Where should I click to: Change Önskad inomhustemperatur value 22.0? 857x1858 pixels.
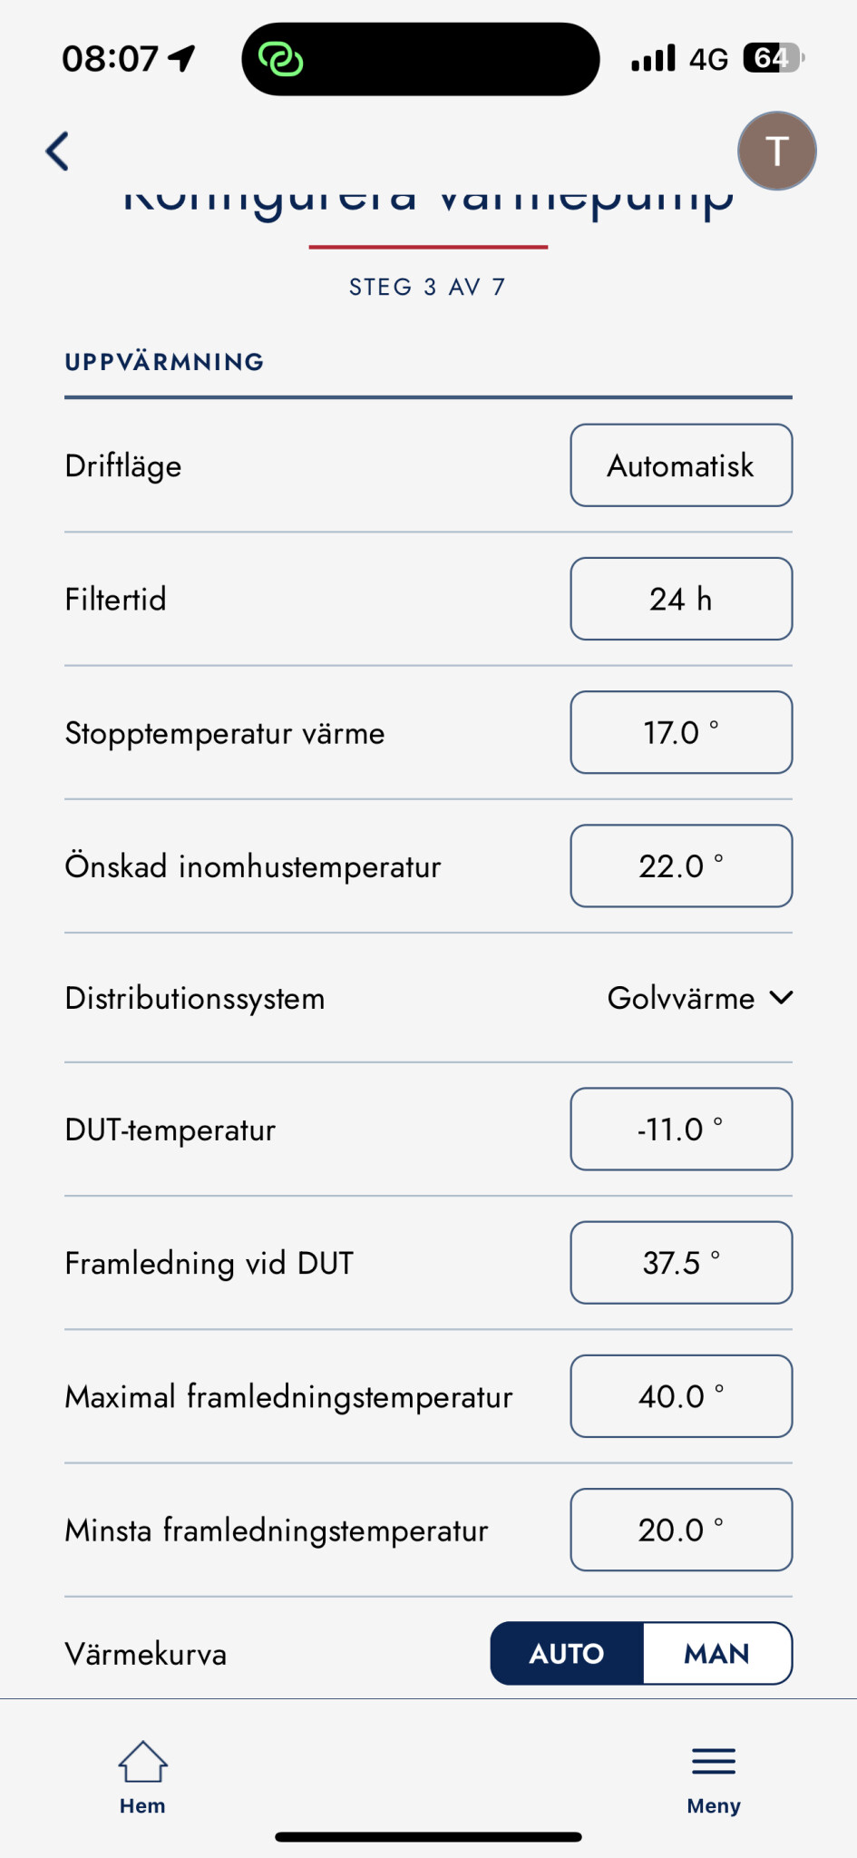(681, 865)
